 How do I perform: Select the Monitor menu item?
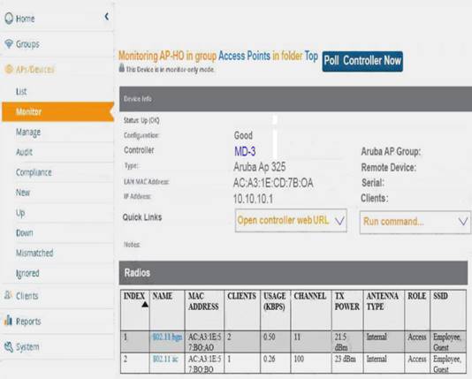click(57, 112)
